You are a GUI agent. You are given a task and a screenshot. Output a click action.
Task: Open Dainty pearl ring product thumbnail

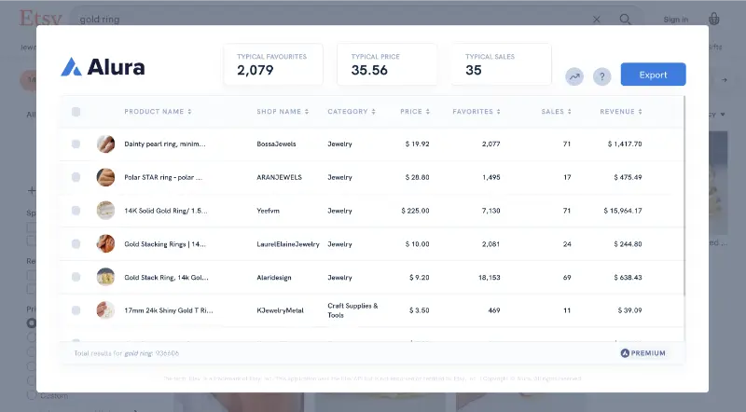105,144
